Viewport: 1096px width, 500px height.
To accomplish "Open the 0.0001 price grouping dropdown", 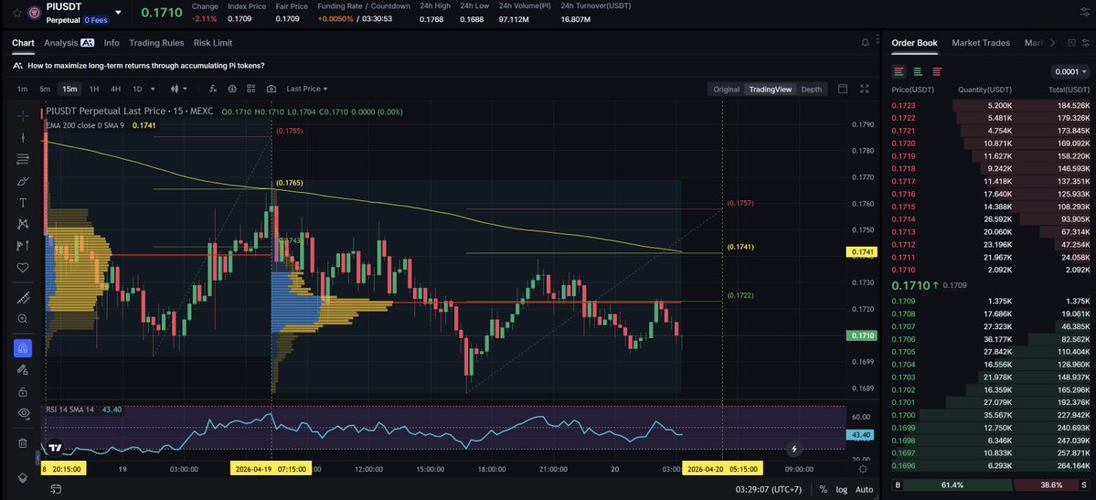I will (1070, 71).
